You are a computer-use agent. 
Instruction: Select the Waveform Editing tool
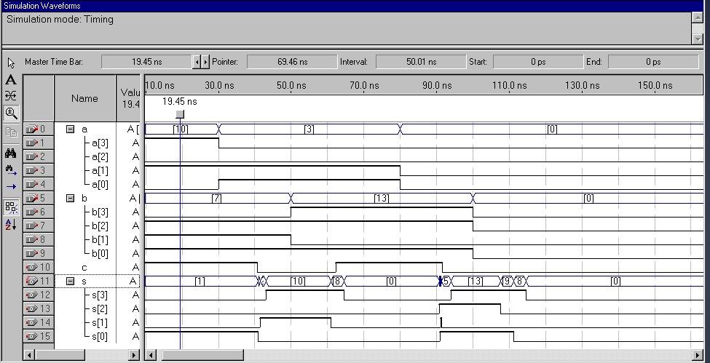[11, 95]
